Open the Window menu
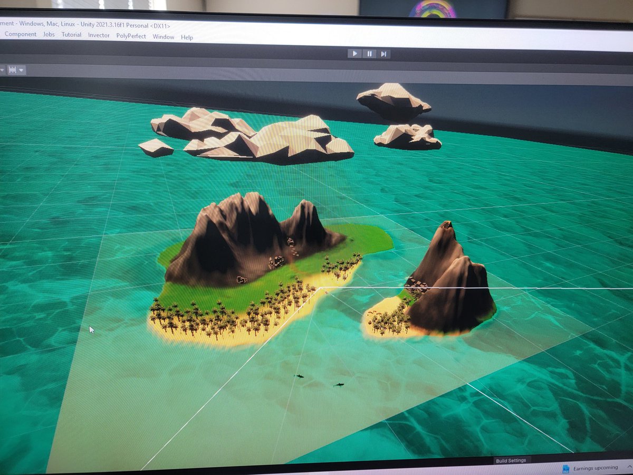This screenshot has width=633, height=475. click(164, 37)
